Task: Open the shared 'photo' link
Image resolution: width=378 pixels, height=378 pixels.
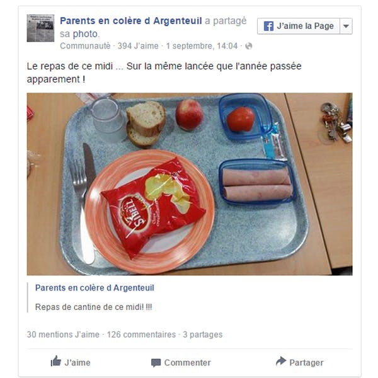Action: [85, 34]
